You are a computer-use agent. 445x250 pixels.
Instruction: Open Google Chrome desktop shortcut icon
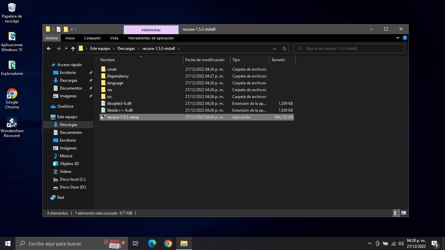pyautogui.click(x=12, y=98)
